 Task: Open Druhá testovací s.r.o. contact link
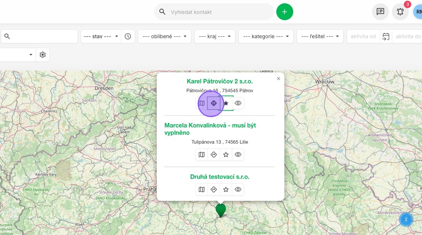pos(220,177)
